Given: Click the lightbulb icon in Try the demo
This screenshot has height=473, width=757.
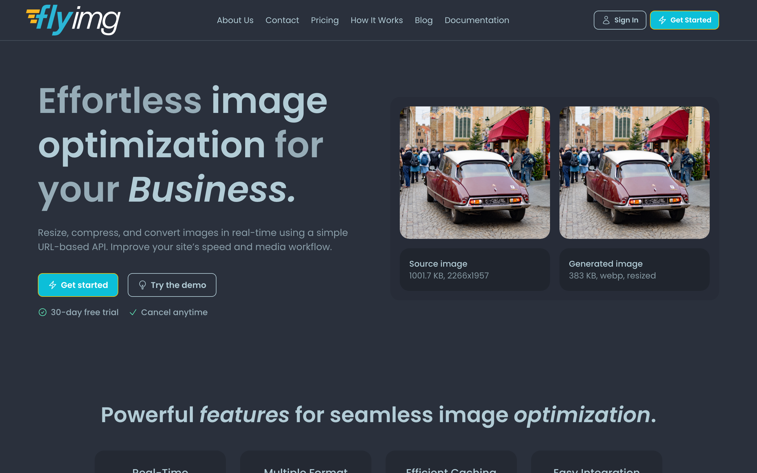Looking at the screenshot, I should point(142,285).
